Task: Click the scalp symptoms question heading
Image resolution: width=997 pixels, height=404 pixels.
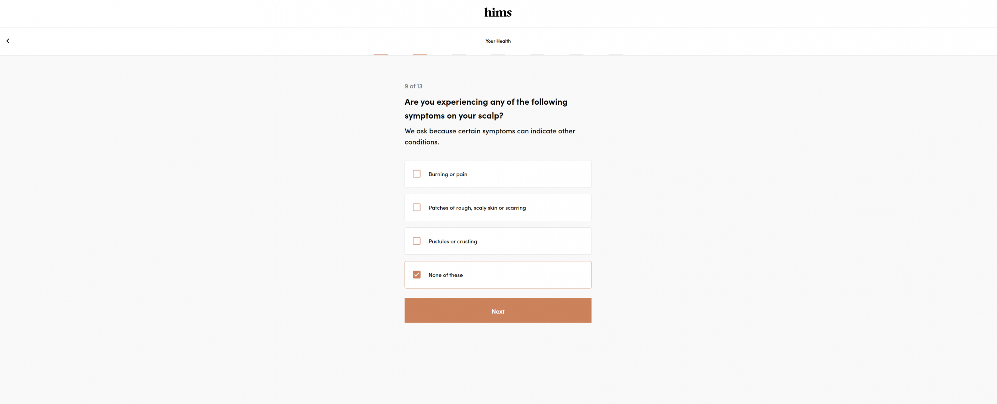Action: tap(486, 109)
